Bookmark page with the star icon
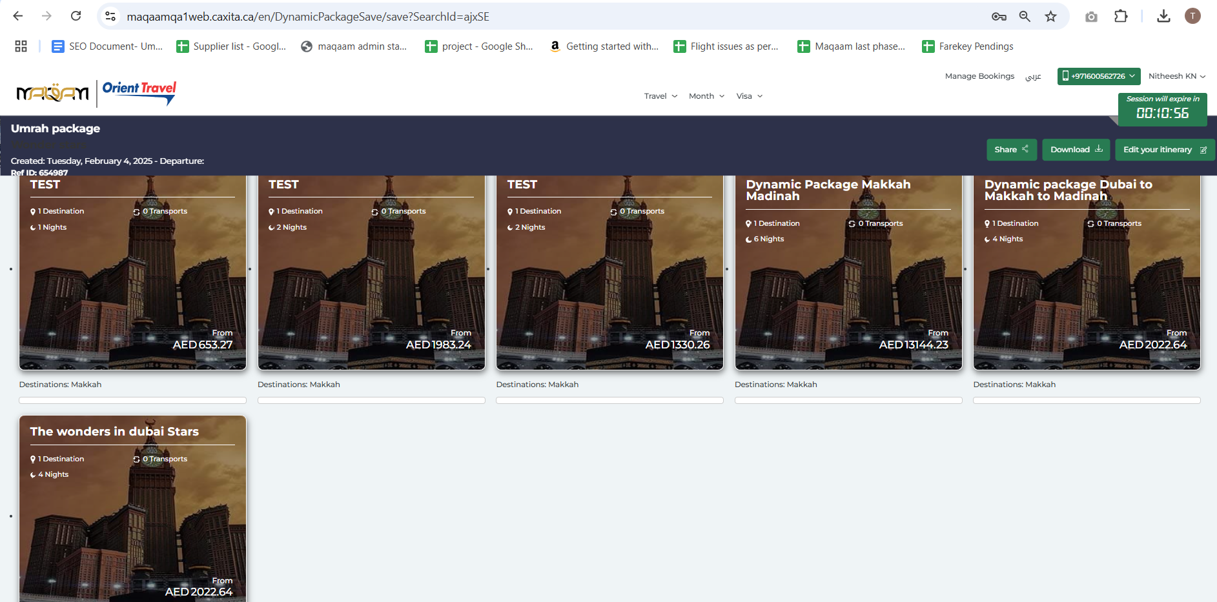 (1050, 16)
